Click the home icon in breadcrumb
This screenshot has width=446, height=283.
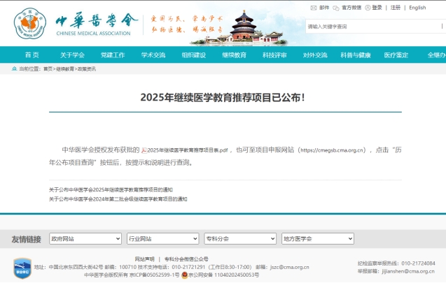click(x=15, y=69)
